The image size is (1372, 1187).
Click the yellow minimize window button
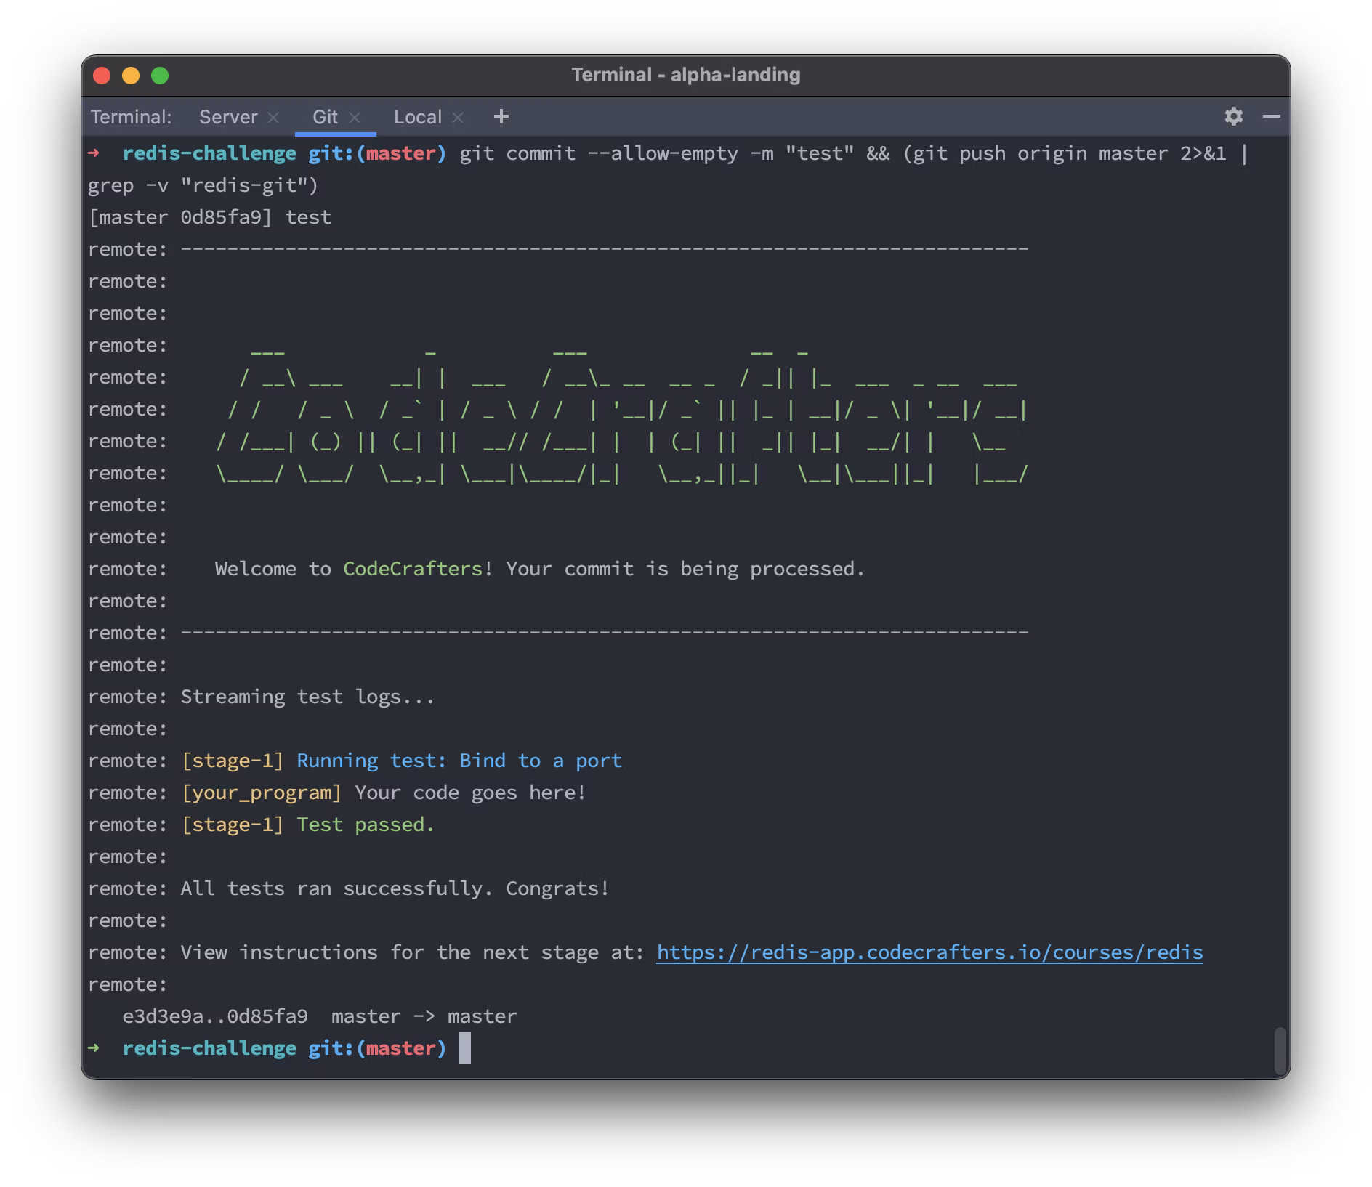(x=131, y=76)
